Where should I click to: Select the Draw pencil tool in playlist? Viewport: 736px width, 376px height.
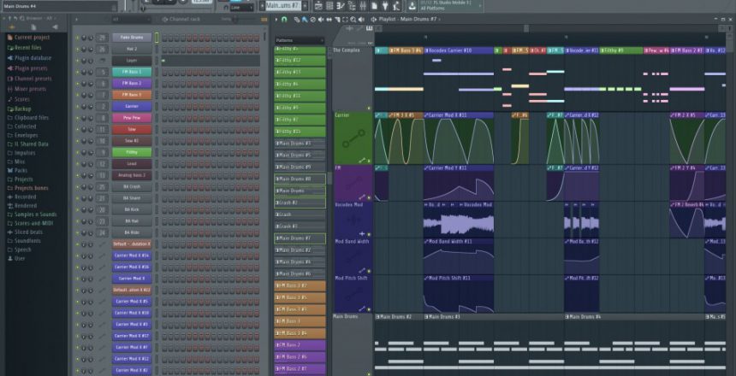pyautogui.click(x=297, y=19)
